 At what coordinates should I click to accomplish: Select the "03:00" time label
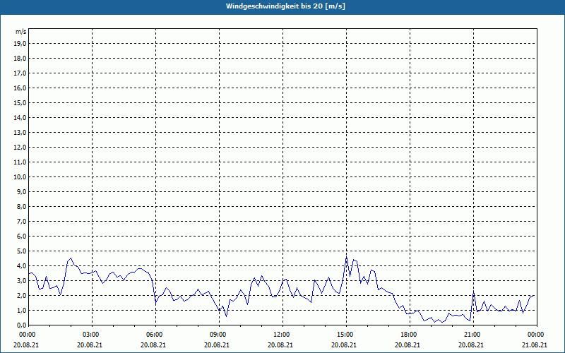(91, 335)
